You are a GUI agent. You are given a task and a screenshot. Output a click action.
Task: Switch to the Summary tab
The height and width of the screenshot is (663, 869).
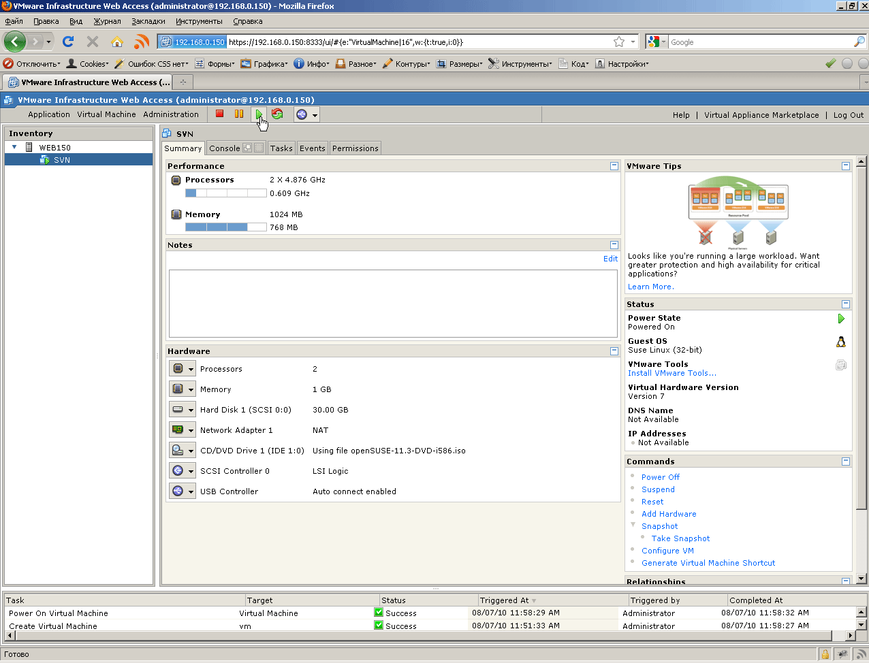[x=183, y=148]
